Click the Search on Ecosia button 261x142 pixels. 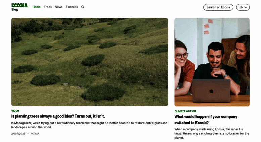pos(218,7)
